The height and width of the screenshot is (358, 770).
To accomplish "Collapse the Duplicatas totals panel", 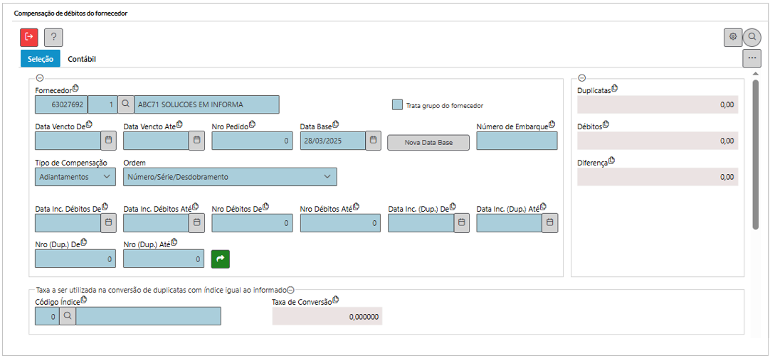I will pos(582,78).
